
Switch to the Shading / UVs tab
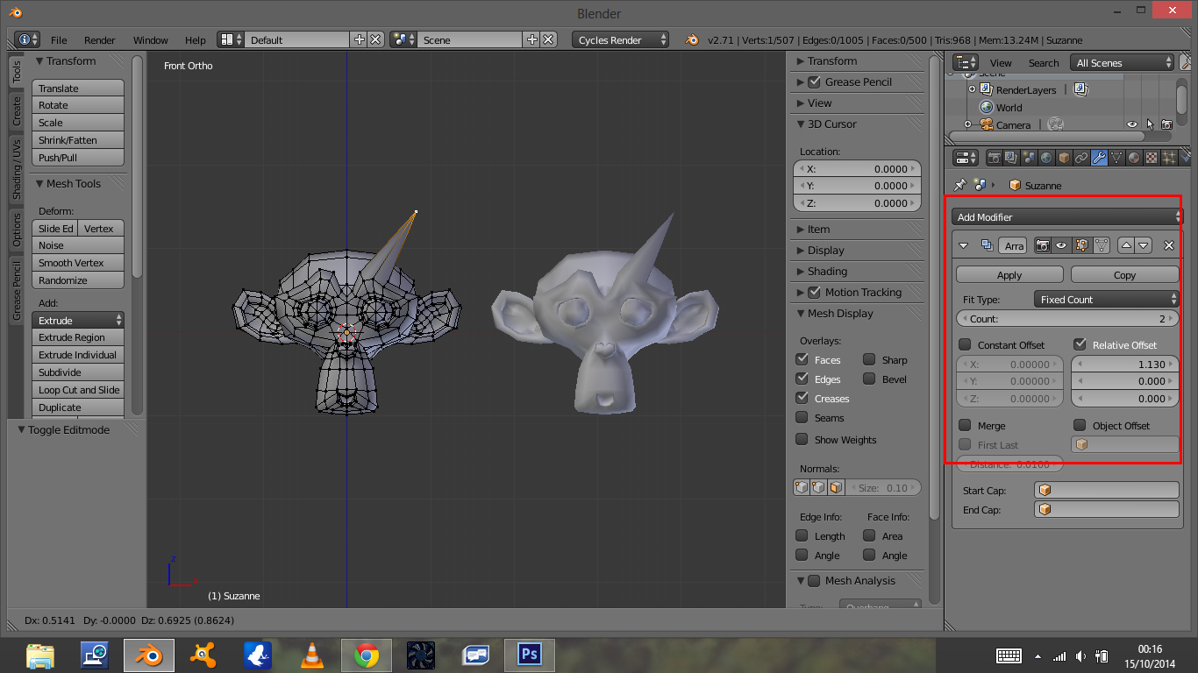[17, 169]
